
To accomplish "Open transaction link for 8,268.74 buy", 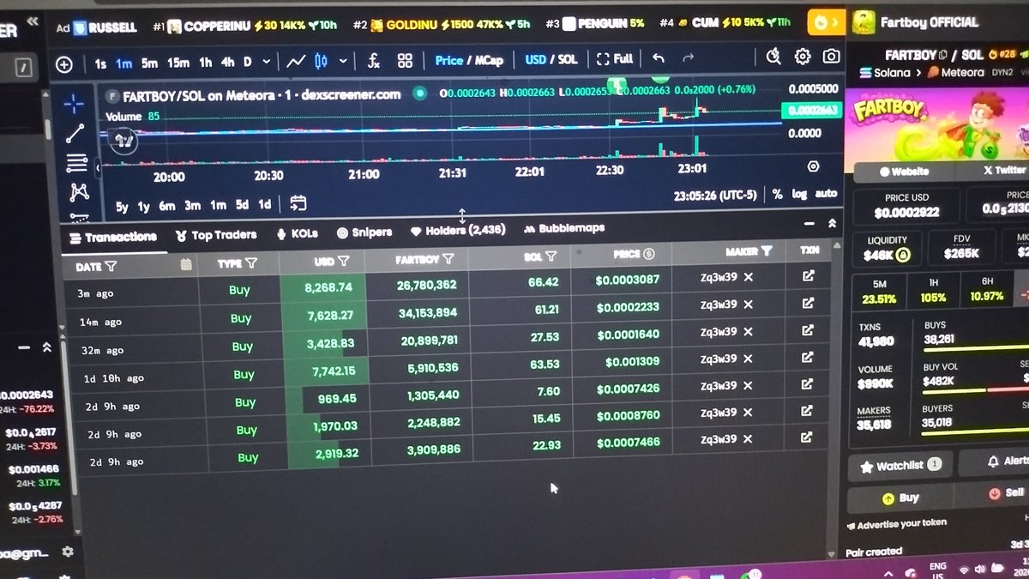I will point(807,276).
